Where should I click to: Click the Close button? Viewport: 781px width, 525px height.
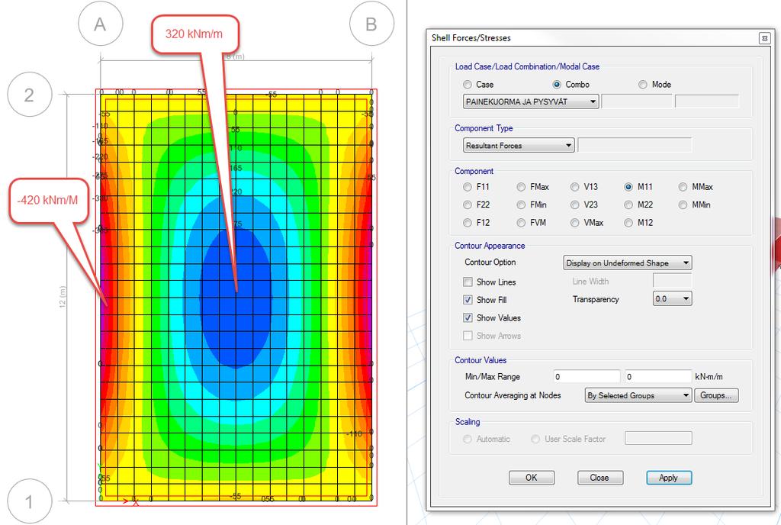(x=599, y=478)
